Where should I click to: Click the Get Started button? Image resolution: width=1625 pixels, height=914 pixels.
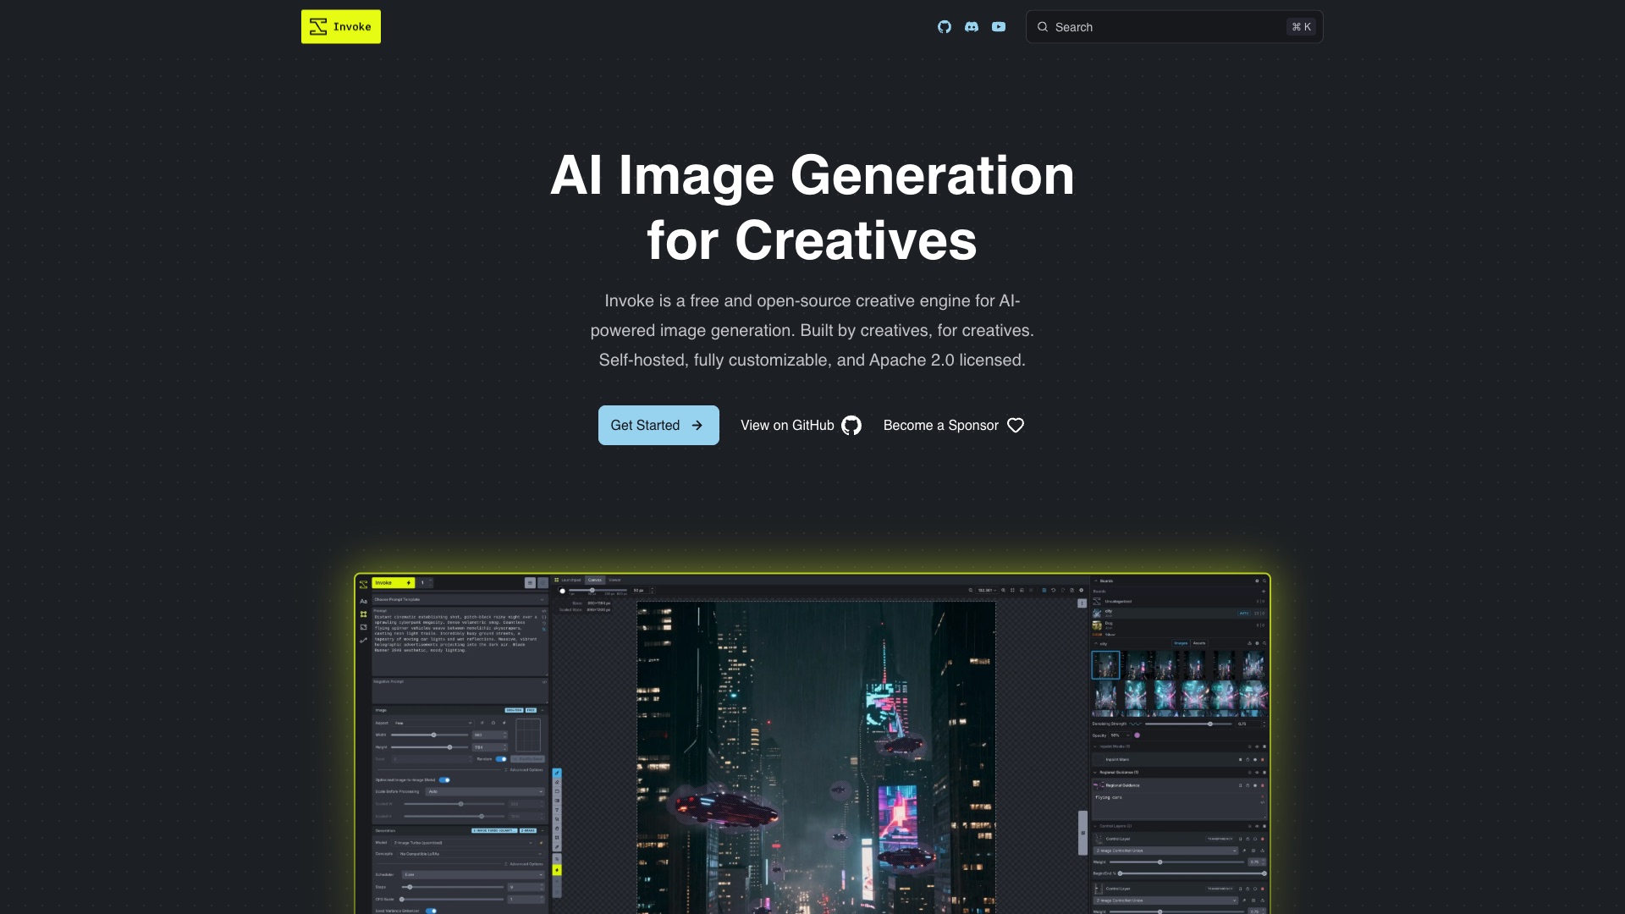pos(658,426)
